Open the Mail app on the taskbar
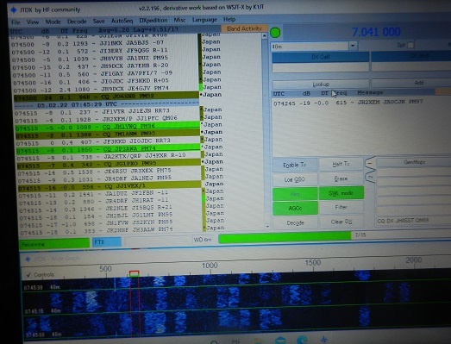 point(280,341)
